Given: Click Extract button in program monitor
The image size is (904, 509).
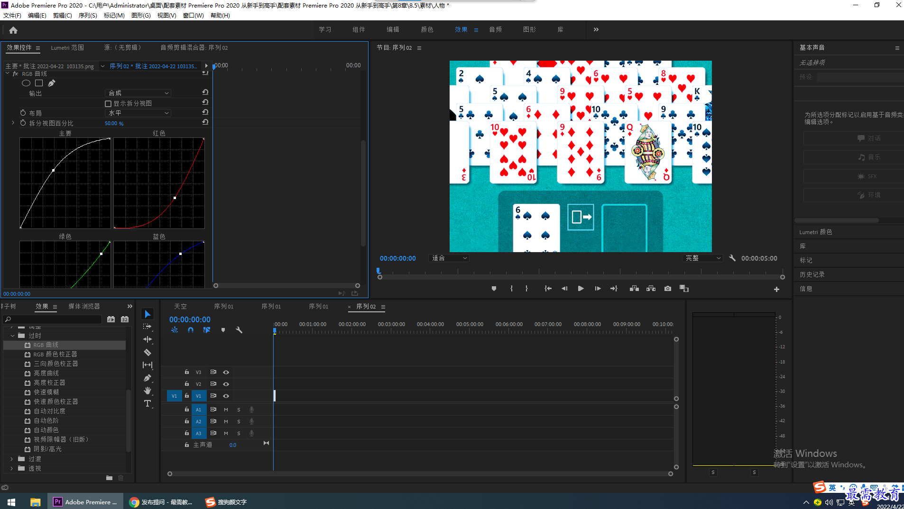Looking at the screenshot, I should click(x=651, y=289).
